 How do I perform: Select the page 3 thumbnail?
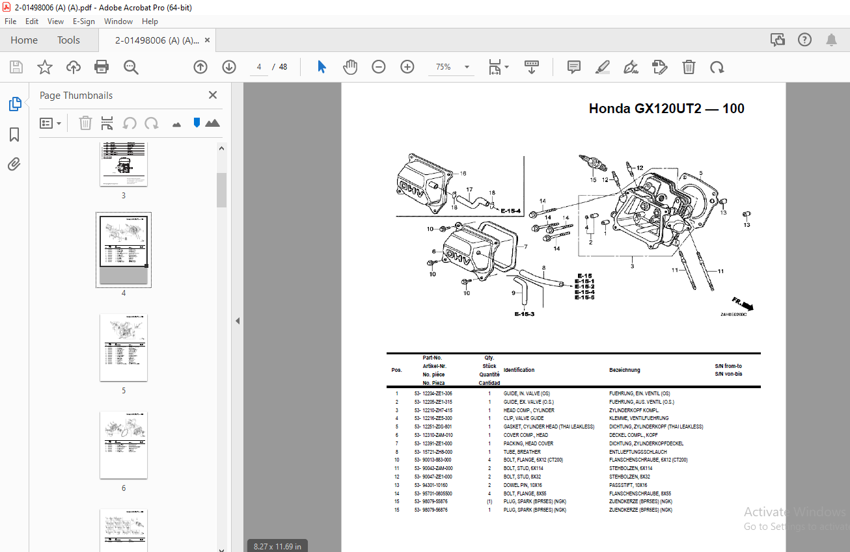point(124,163)
